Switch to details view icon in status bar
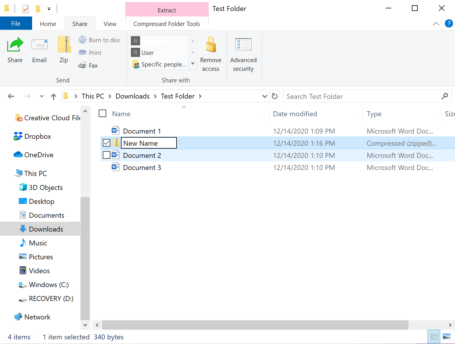 [434, 336]
